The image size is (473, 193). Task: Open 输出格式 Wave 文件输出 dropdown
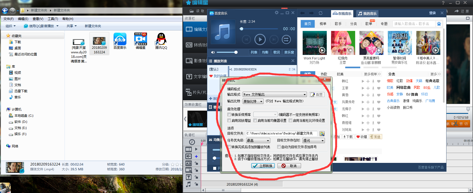click(275, 94)
